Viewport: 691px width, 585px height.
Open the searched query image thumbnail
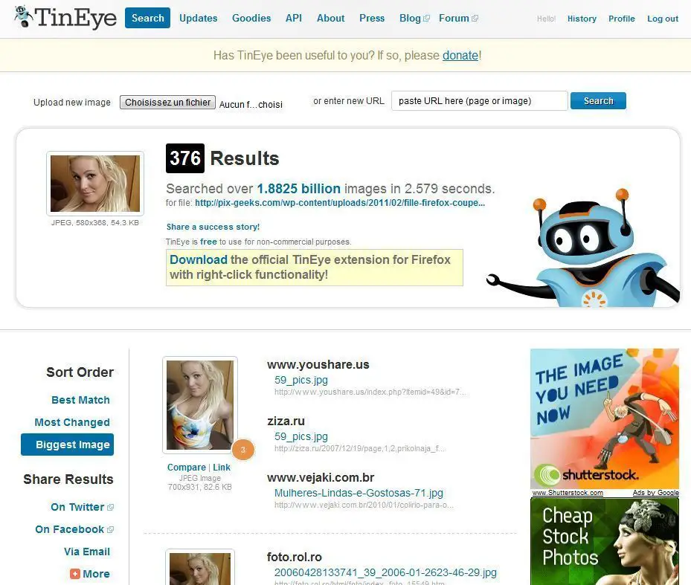point(95,184)
